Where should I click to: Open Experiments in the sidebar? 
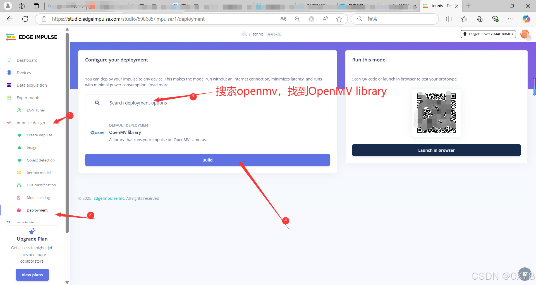(x=28, y=98)
